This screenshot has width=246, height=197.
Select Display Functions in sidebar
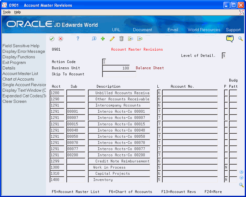pos(19,57)
